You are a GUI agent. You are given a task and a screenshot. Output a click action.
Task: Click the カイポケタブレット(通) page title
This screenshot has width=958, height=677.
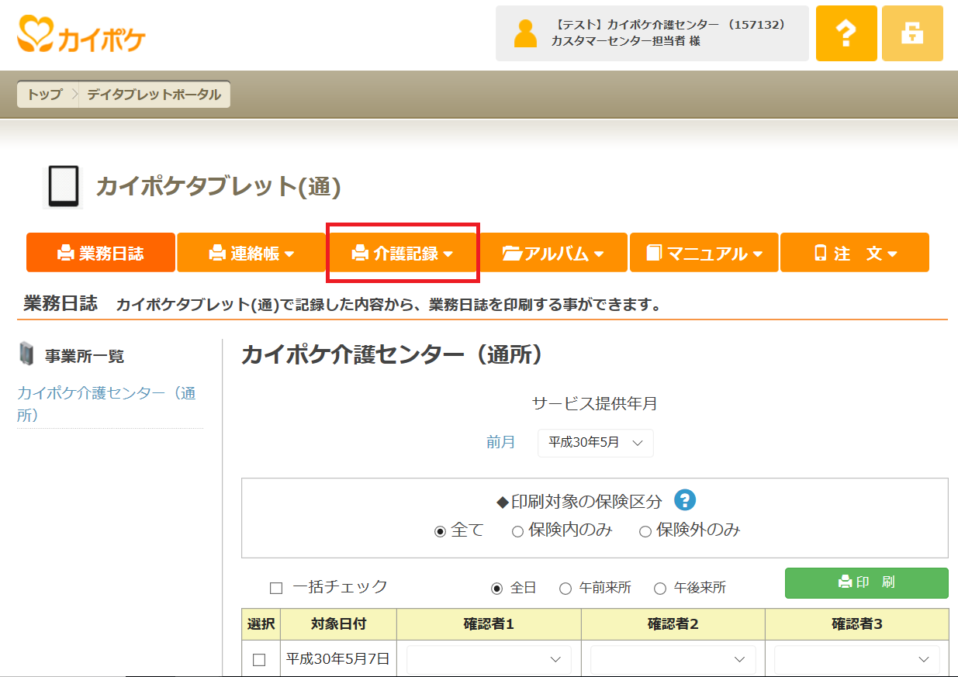pos(218,186)
